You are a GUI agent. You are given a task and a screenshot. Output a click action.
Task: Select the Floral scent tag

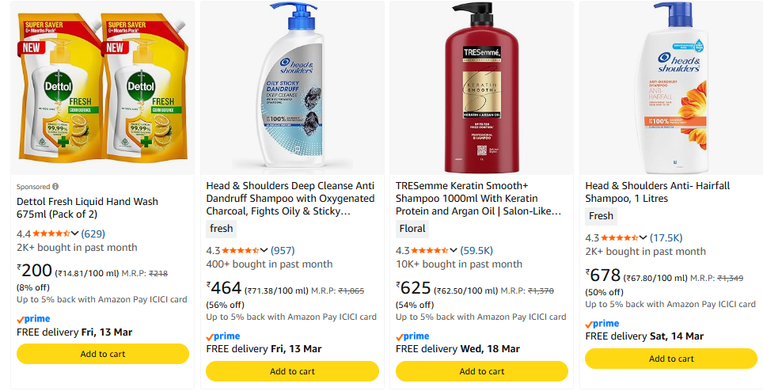tap(412, 229)
